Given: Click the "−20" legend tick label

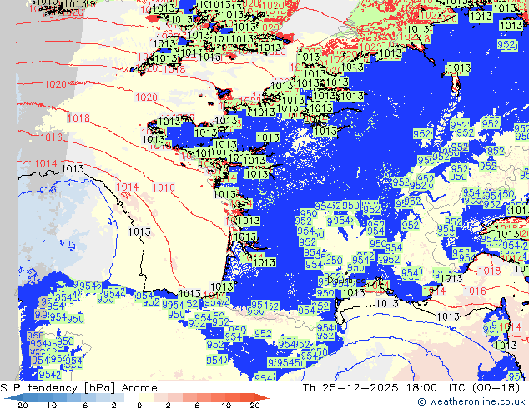Looking at the screenshot, I should coord(19,405).
